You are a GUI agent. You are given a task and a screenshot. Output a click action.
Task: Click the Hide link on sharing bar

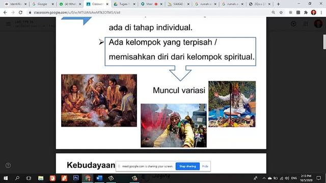tap(205, 166)
